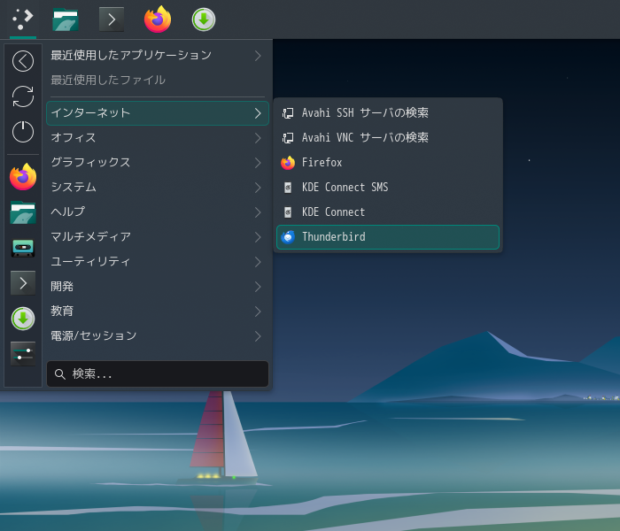Launch Firefox from the Internet submenu
This screenshot has width=620, height=531.
388,162
